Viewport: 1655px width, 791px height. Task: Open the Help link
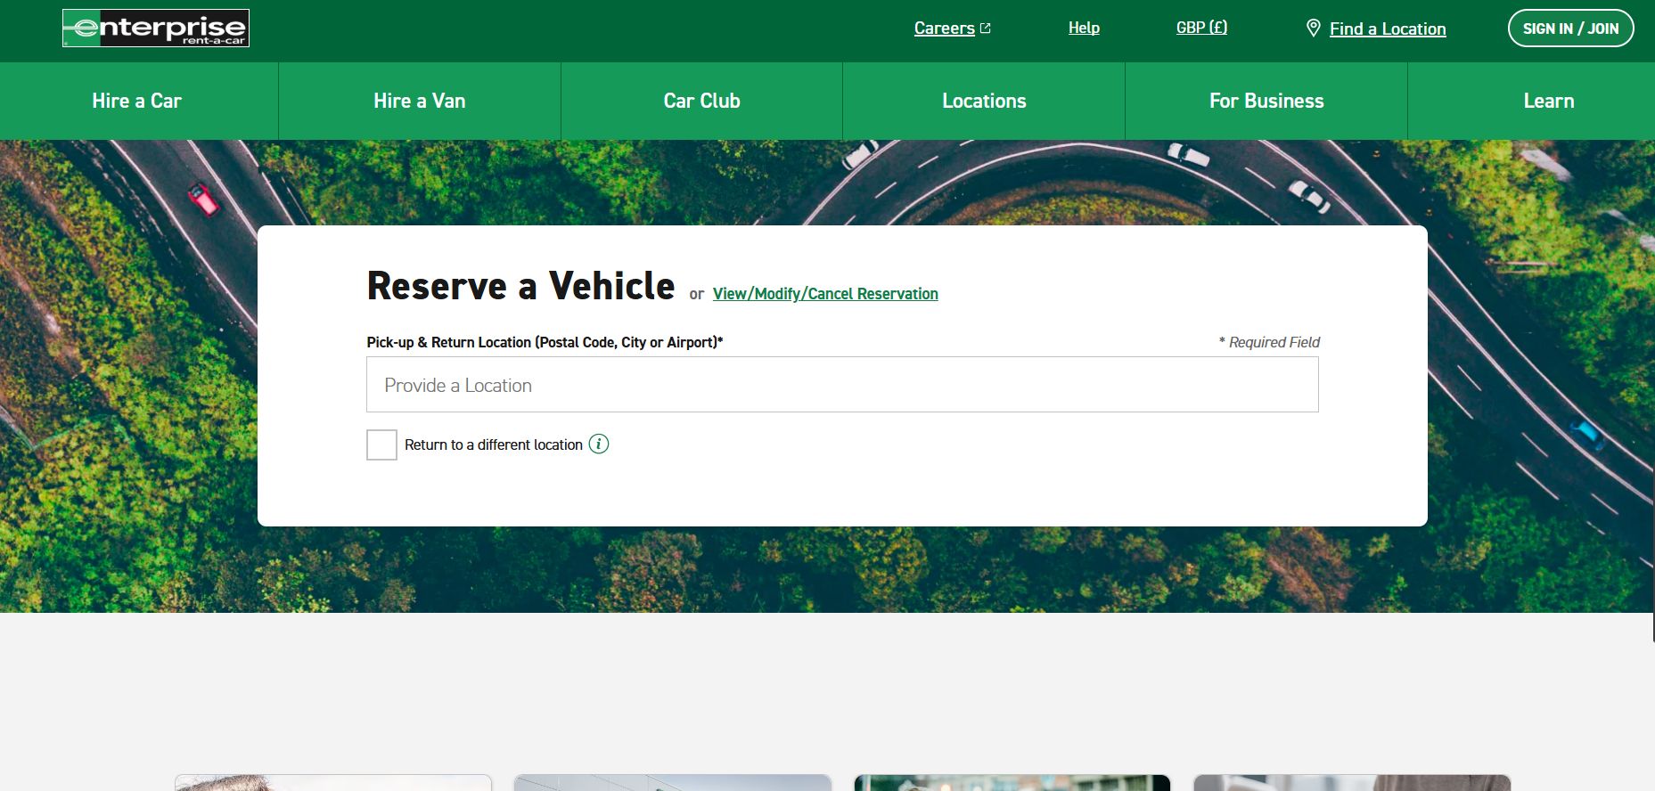pos(1084,28)
